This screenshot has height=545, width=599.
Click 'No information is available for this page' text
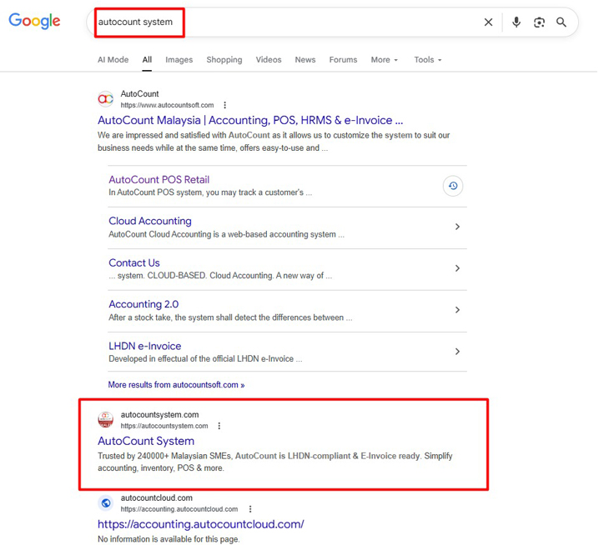(169, 539)
